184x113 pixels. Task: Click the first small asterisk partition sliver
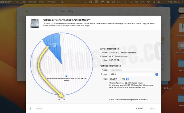(61, 35)
